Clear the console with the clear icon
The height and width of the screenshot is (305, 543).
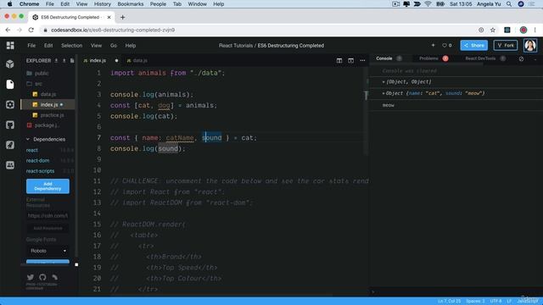pos(521,58)
